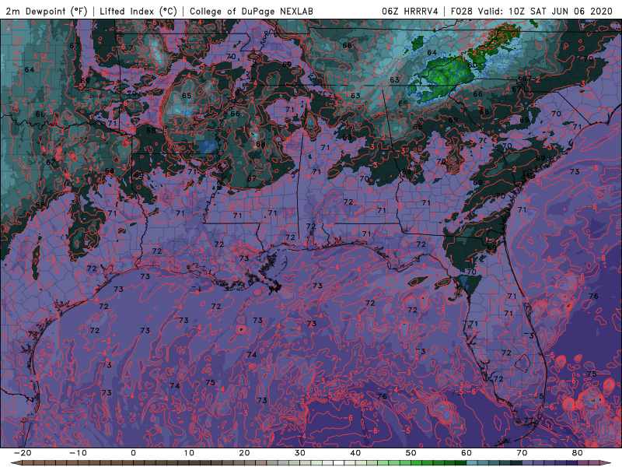
Task: Click the 20 label on the color scale
Action: (244, 453)
